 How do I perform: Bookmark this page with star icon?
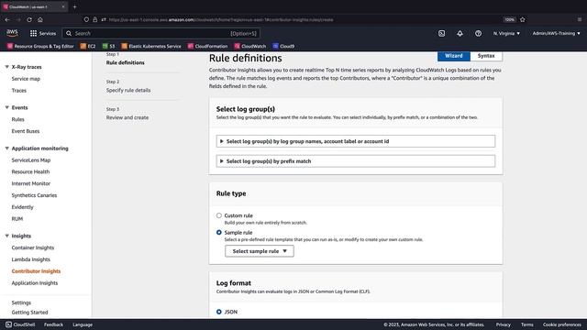point(523,19)
